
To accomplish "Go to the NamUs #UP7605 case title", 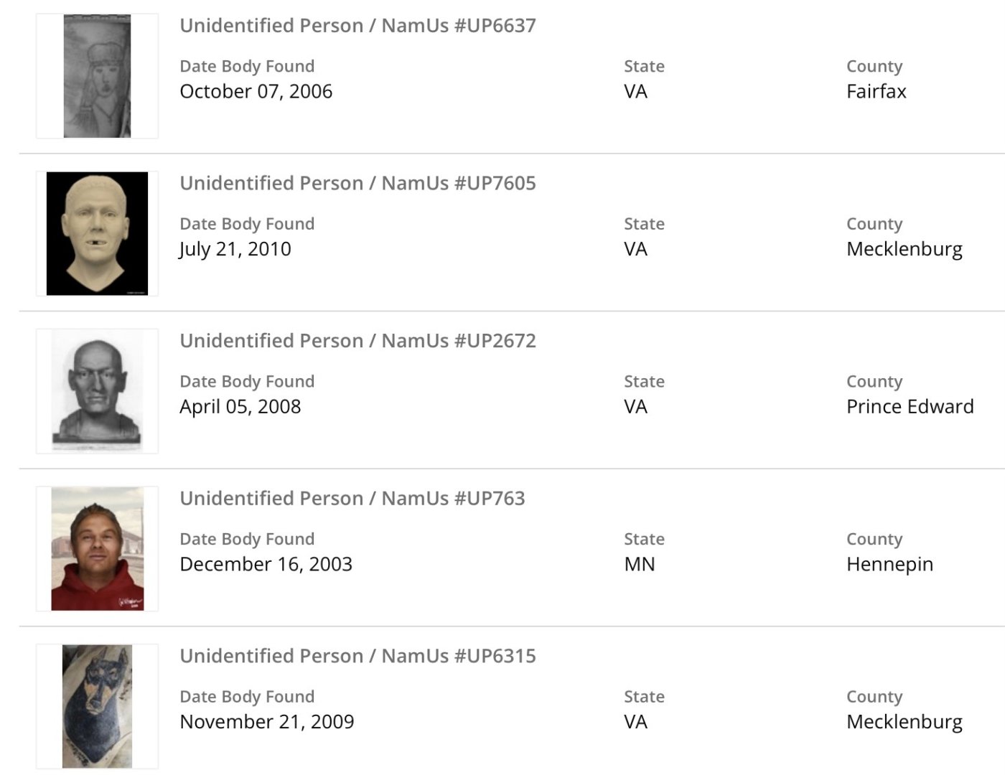I will point(357,183).
